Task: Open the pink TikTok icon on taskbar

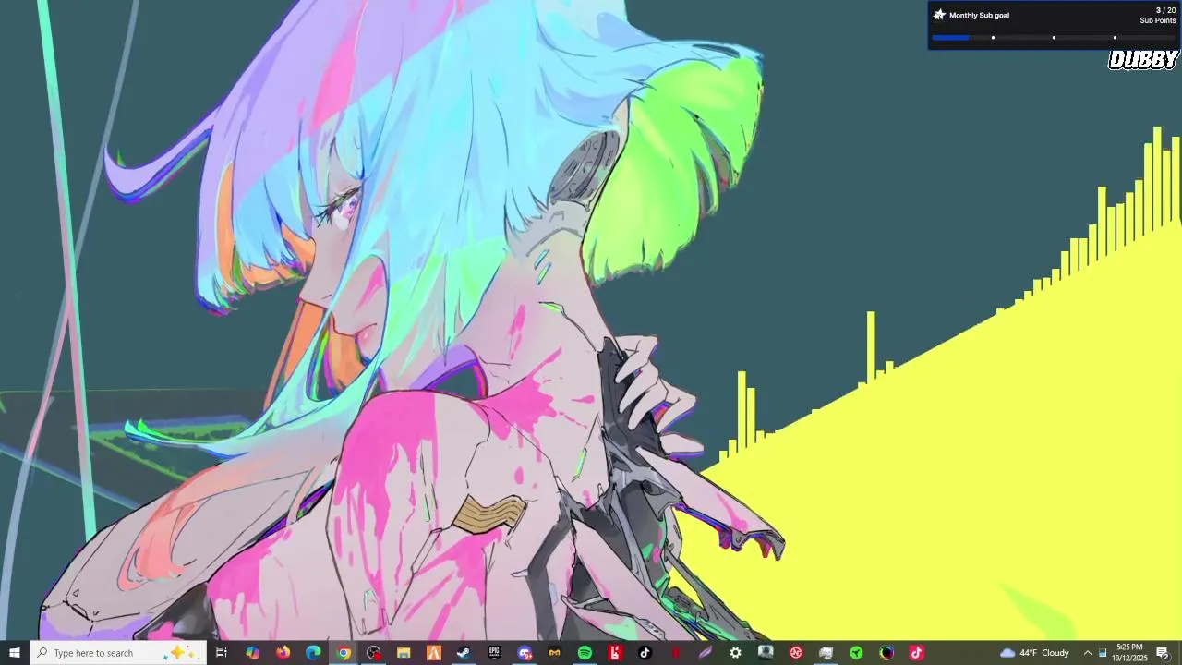Action: tap(916, 653)
